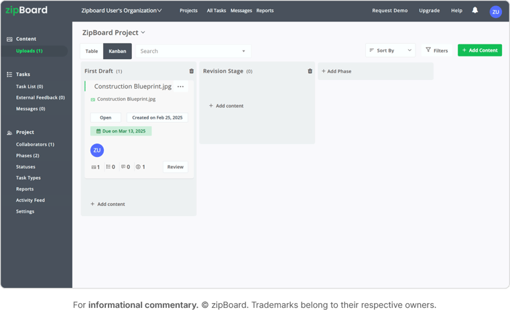
Task: Click the Construction Blueprint.jpg card title
Action: point(133,87)
